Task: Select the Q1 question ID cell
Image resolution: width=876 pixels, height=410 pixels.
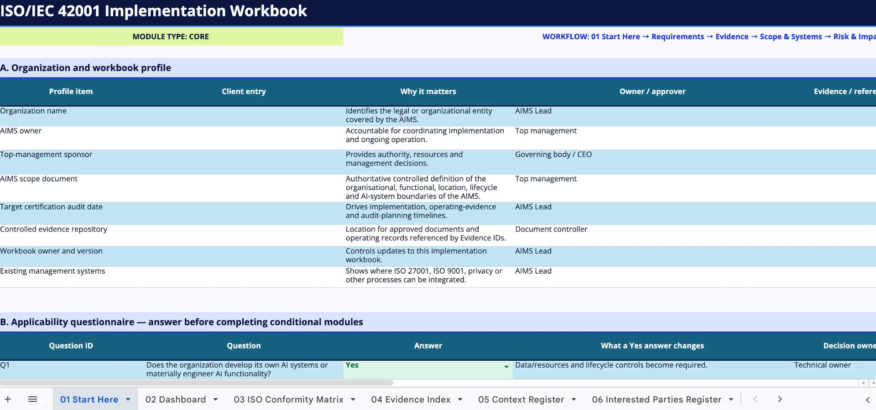Action: click(72, 369)
